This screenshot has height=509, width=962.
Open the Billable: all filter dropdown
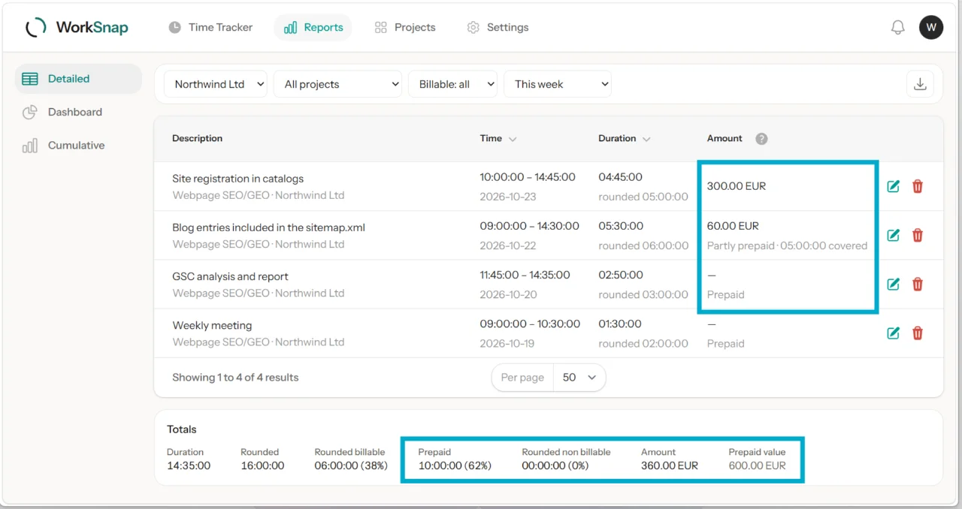453,84
